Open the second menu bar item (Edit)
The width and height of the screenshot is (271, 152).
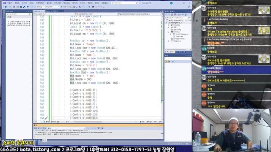pyautogui.click(x=17, y=3)
